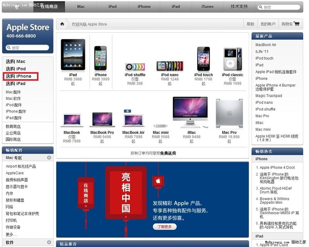
Task: Select Magic Trackpad in newest products
Action: pyautogui.click(x=268, y=96)
